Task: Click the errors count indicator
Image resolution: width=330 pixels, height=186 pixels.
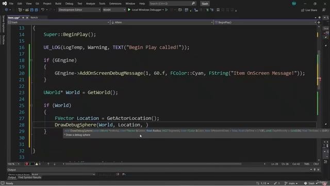Action: point(29,164)
